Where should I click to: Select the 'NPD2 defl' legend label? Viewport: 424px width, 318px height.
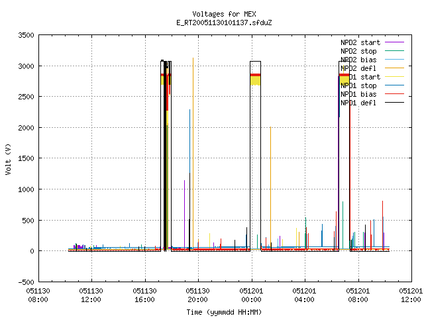(358, 68)
